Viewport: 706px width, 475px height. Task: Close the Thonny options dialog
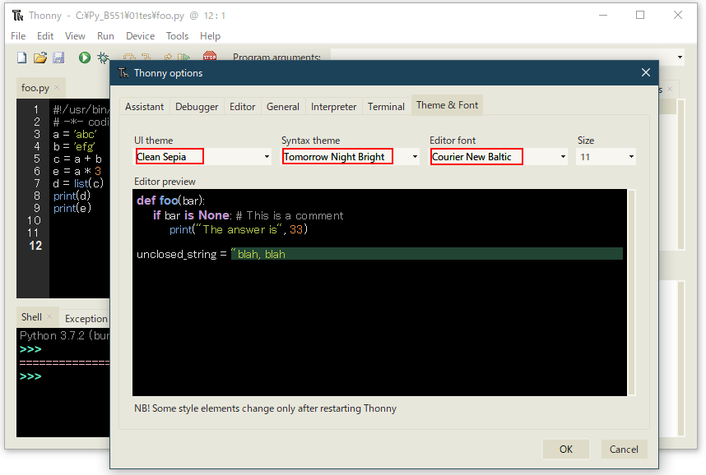pyautogui.click(x=646, y=72)
